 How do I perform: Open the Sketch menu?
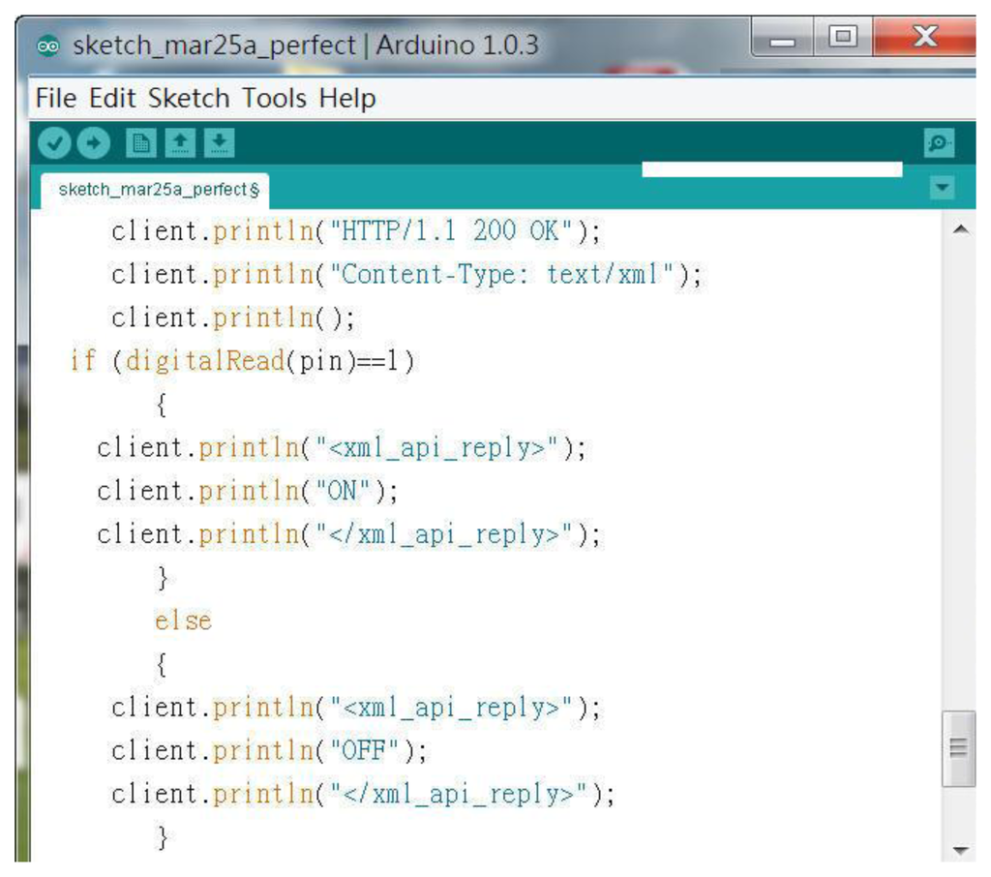[x=189, y=99]
